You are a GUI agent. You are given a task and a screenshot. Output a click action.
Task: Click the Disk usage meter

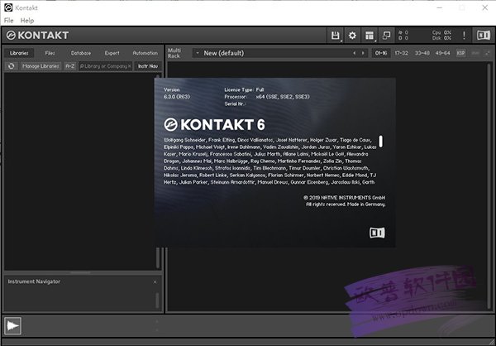[x=442, y=38]
